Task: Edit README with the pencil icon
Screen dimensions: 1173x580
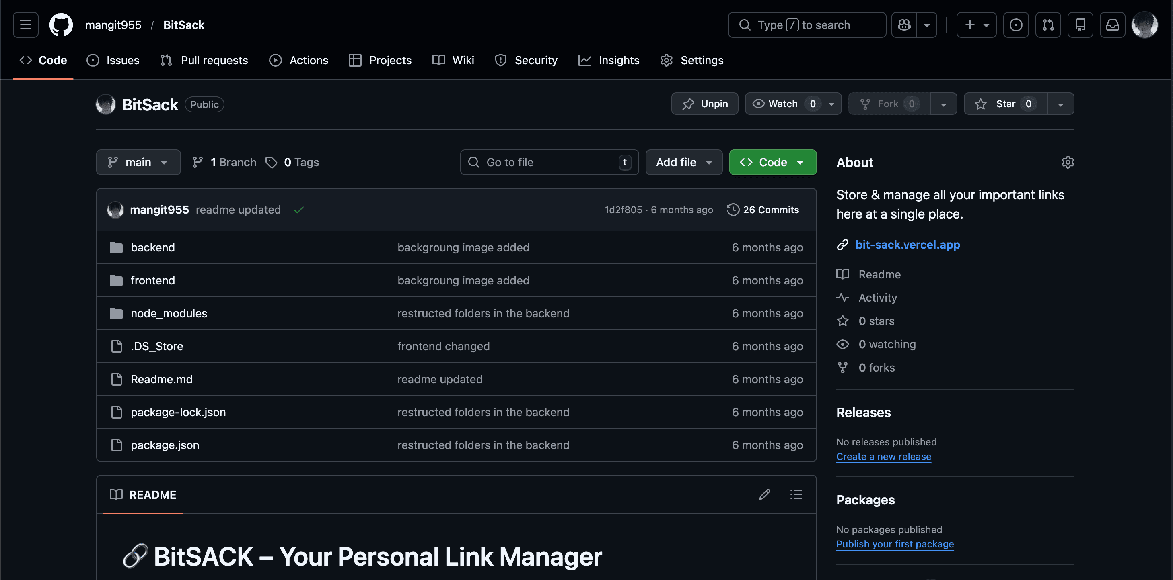Action: 765,494
